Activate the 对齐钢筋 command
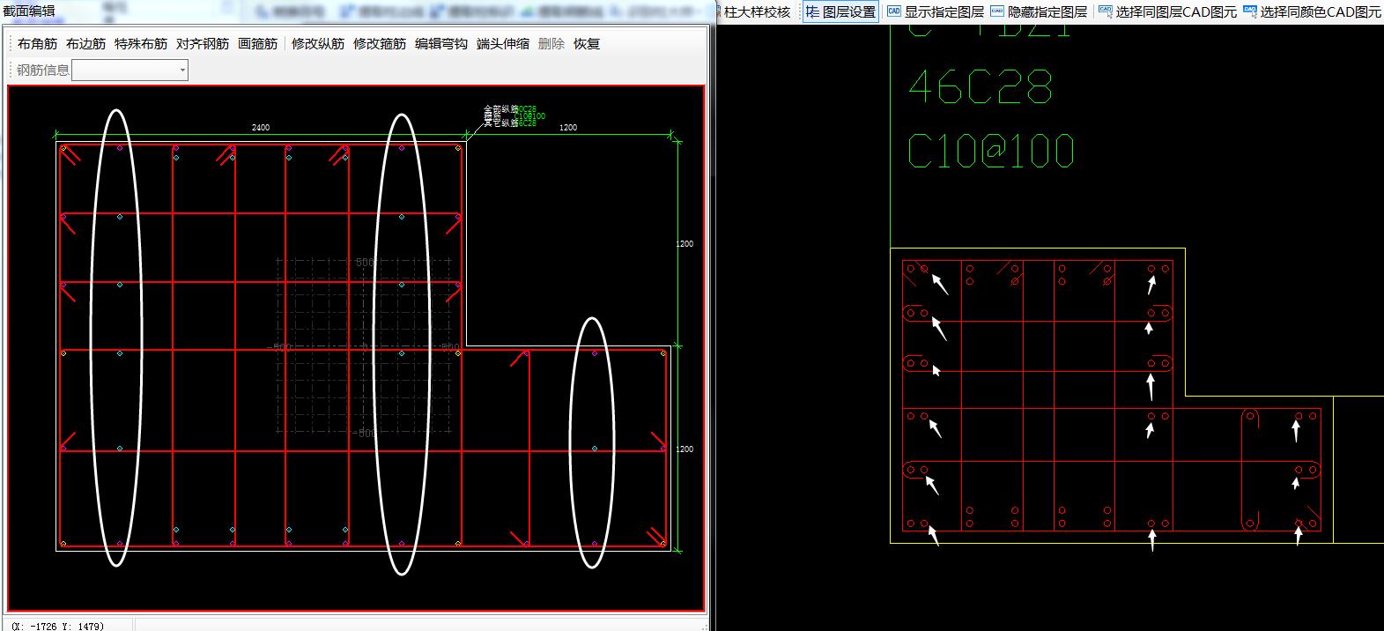This screenshot has width=1384, height=631. tap(203, 44)
